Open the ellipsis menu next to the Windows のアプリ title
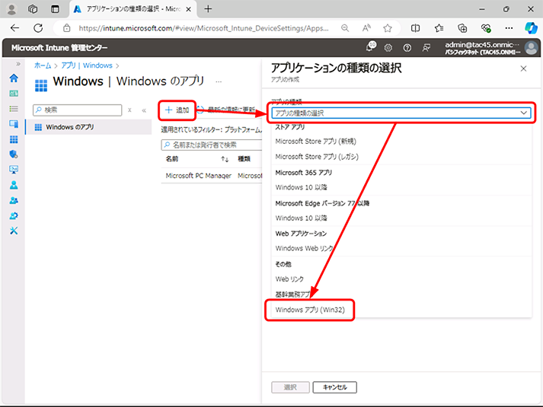 219,82
